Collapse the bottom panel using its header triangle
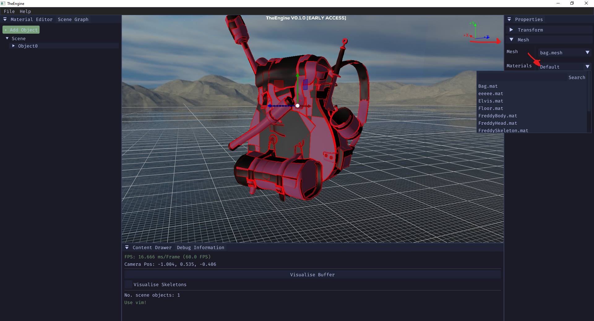Screen dimensions: 594x321 point(127,247)
